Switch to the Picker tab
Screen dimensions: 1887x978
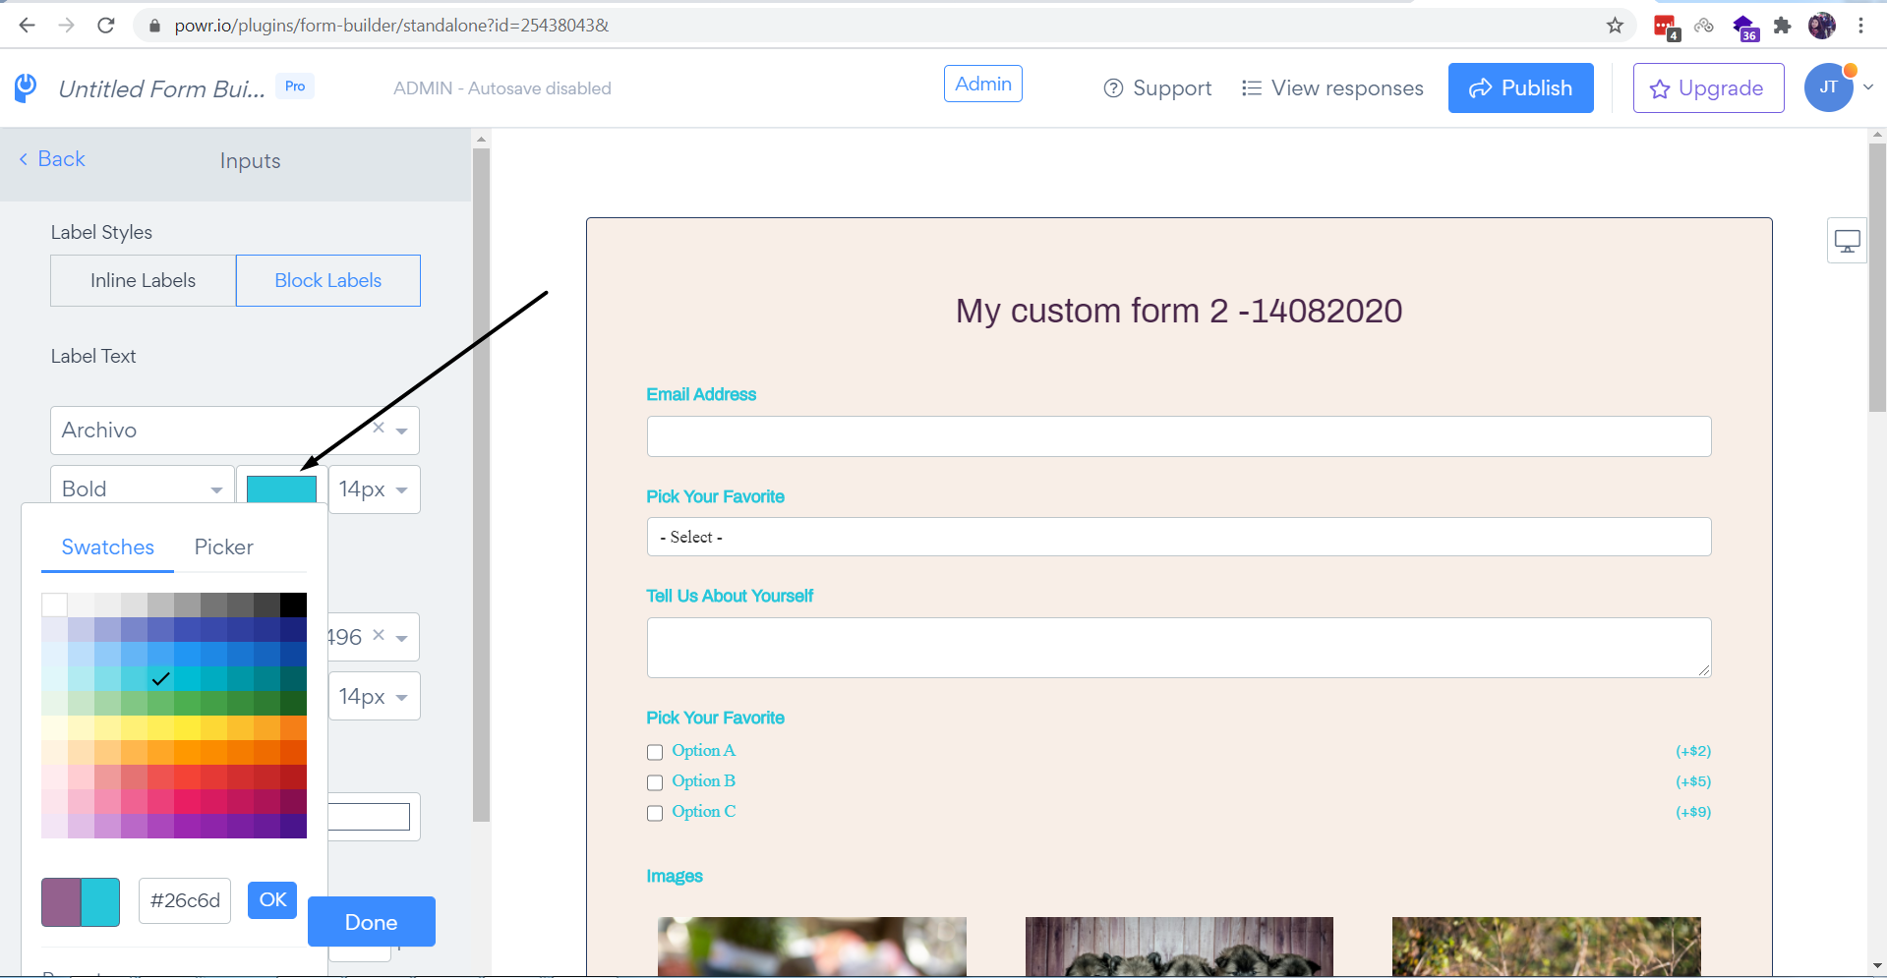pos(223,547)
